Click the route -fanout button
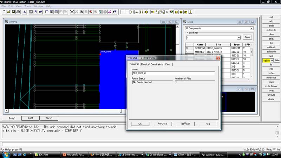This screenshot has height=158, width=281. click(271, 86)
